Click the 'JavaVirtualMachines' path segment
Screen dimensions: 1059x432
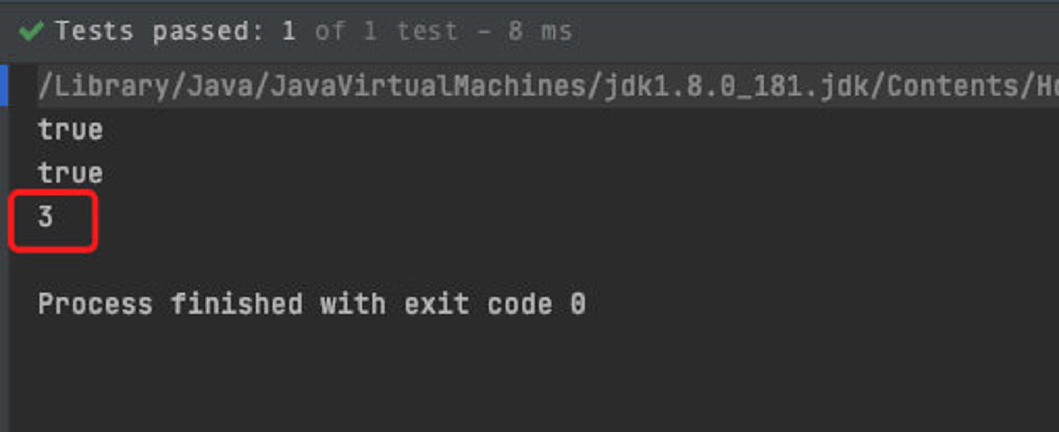click(x=428, y=86)
